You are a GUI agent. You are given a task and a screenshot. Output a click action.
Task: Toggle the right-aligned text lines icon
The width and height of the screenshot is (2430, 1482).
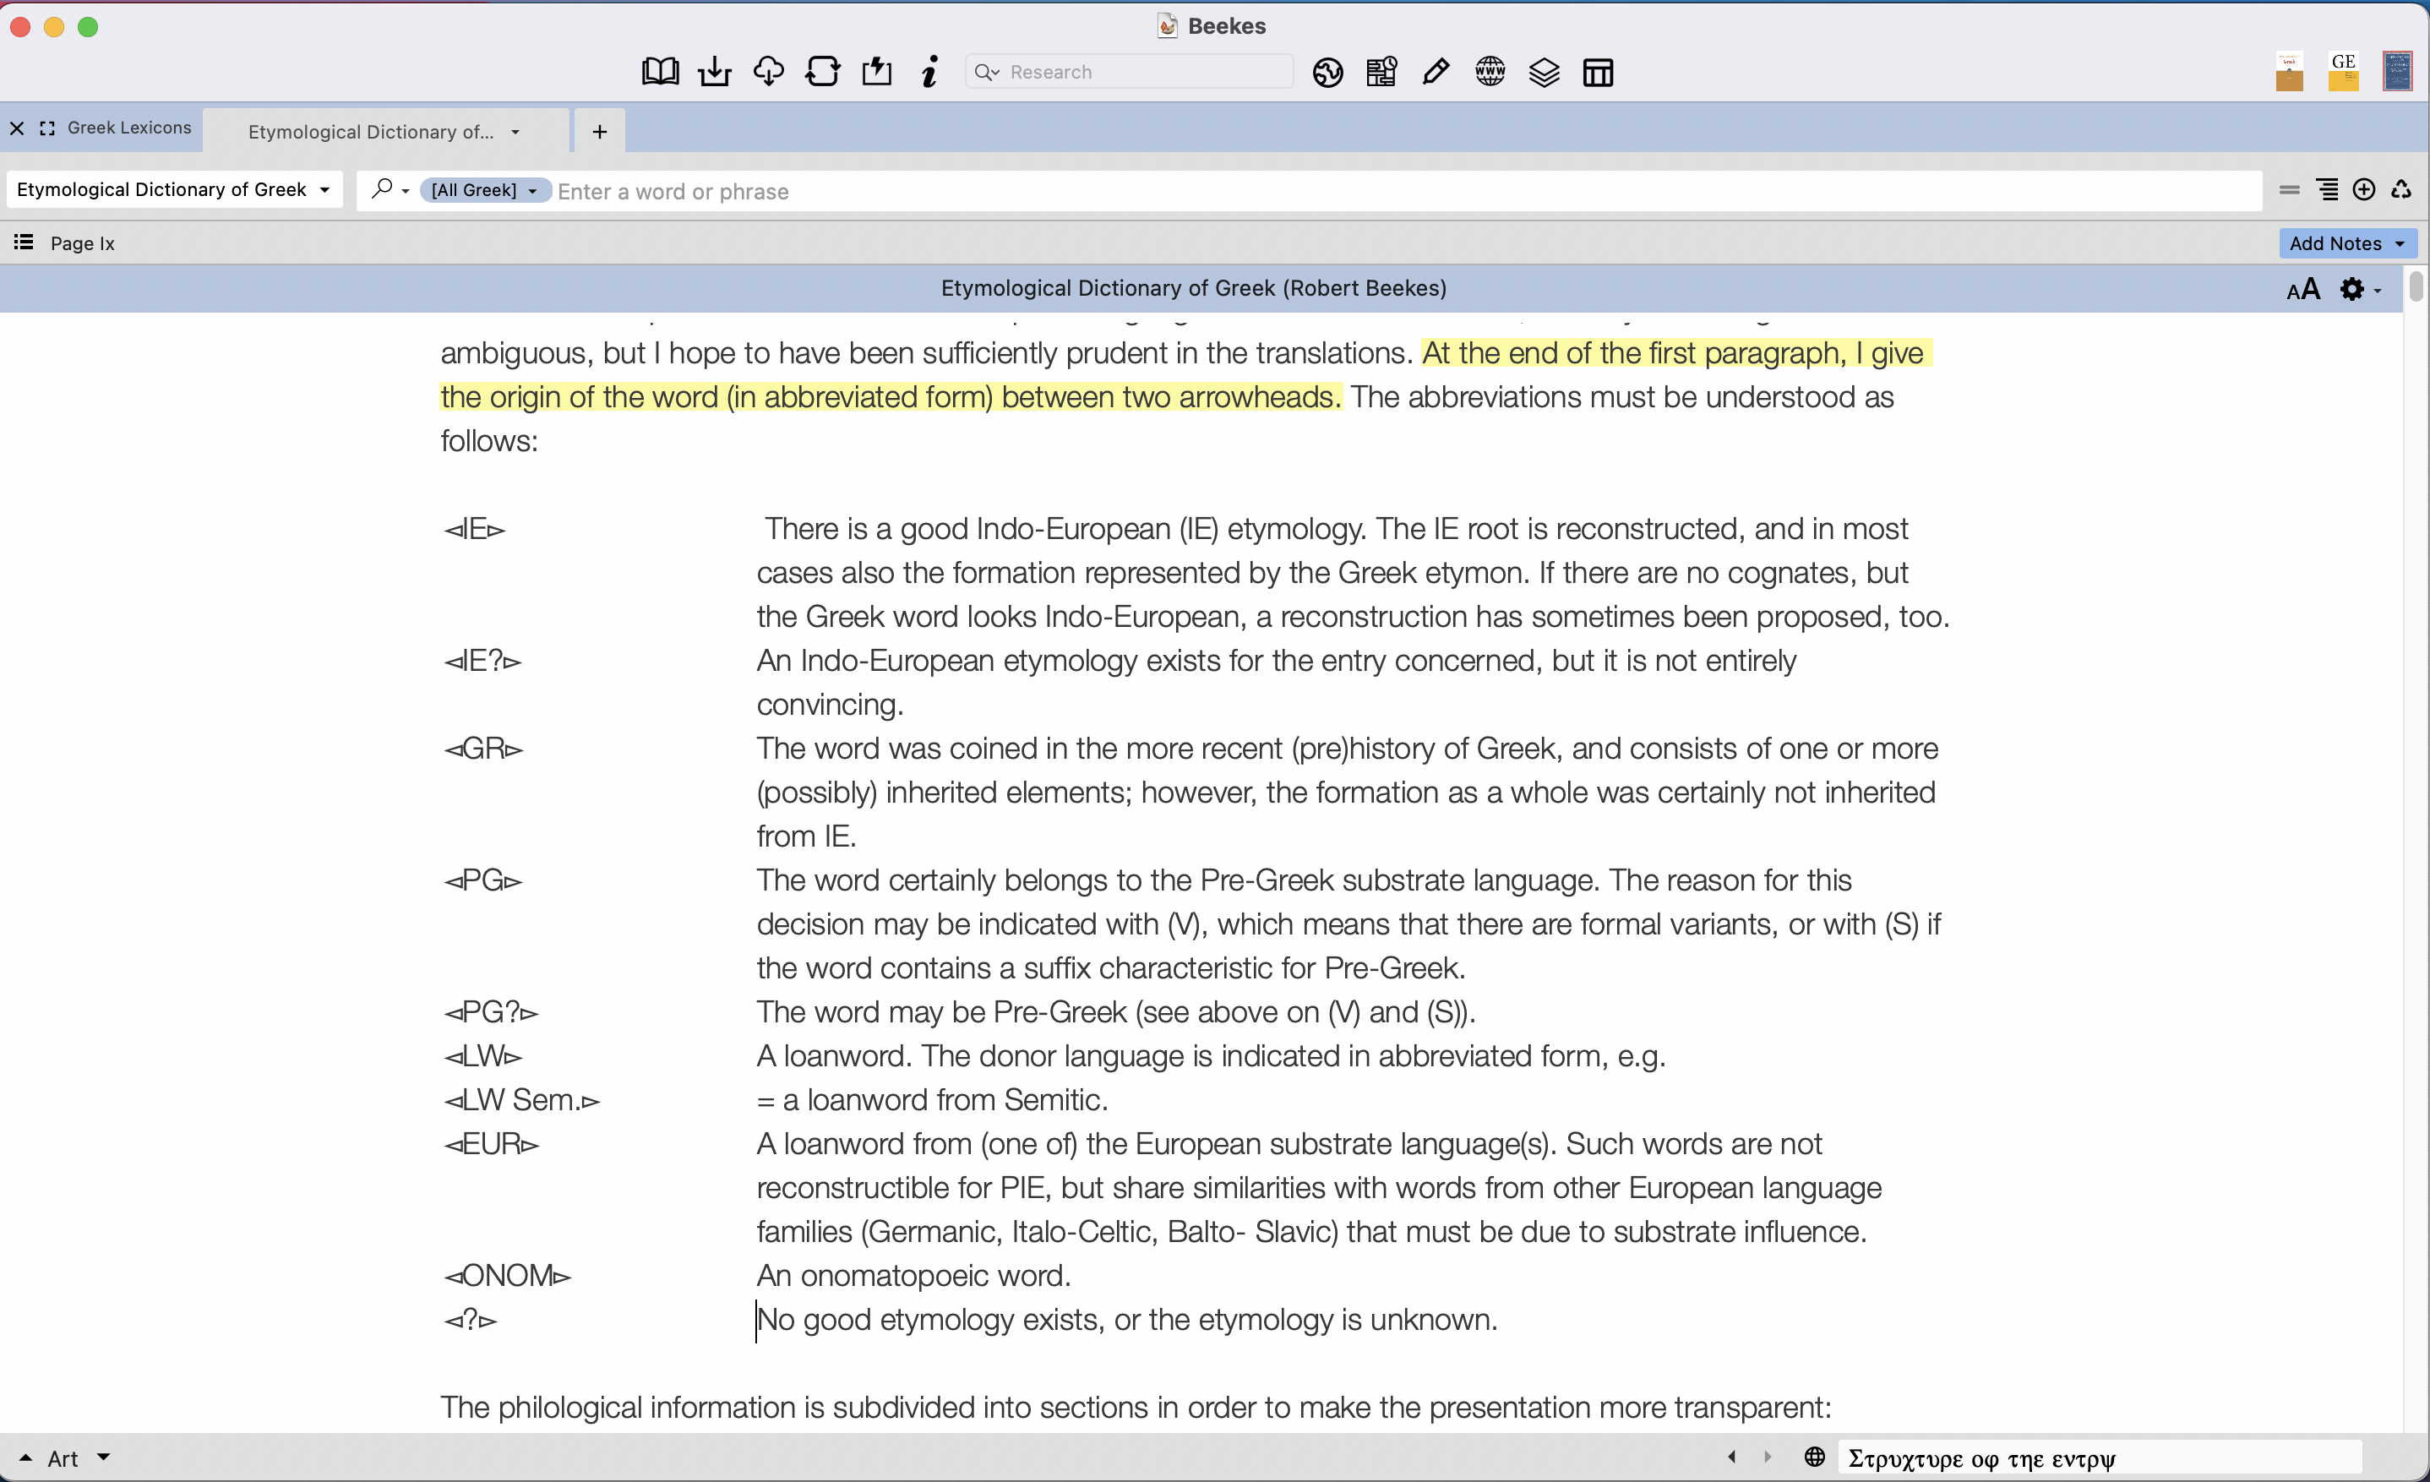pyautogui.click(x=2328, y=189)
